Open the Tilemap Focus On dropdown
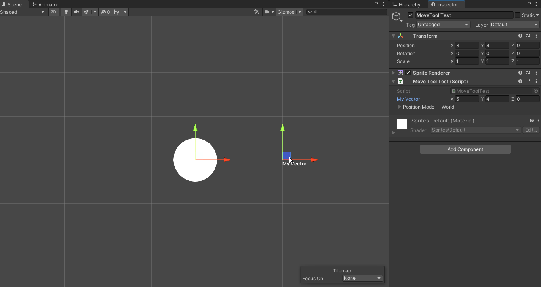Viewport: 541px width, 287px height. click(x=362, y=278)
